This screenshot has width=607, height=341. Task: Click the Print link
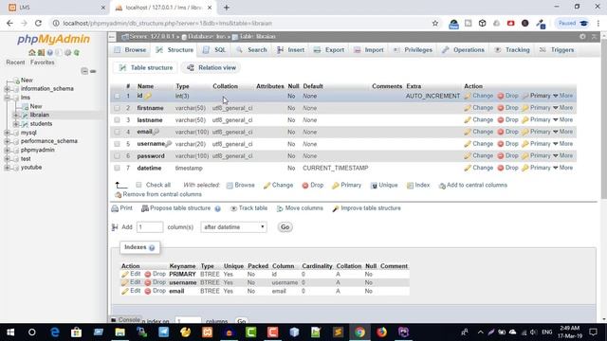[122, 208]
